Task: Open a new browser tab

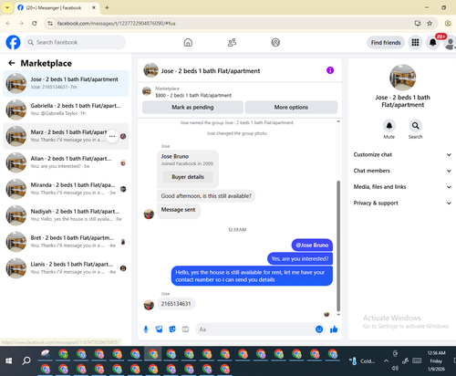Action: [107, 7]
